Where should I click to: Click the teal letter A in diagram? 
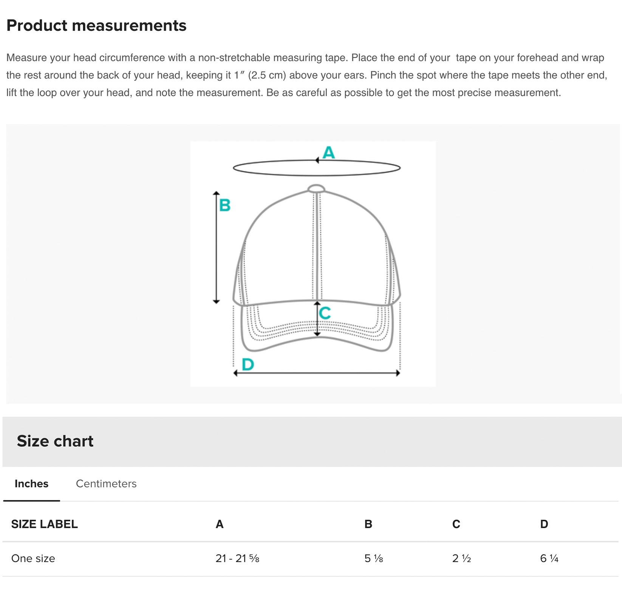329,153
